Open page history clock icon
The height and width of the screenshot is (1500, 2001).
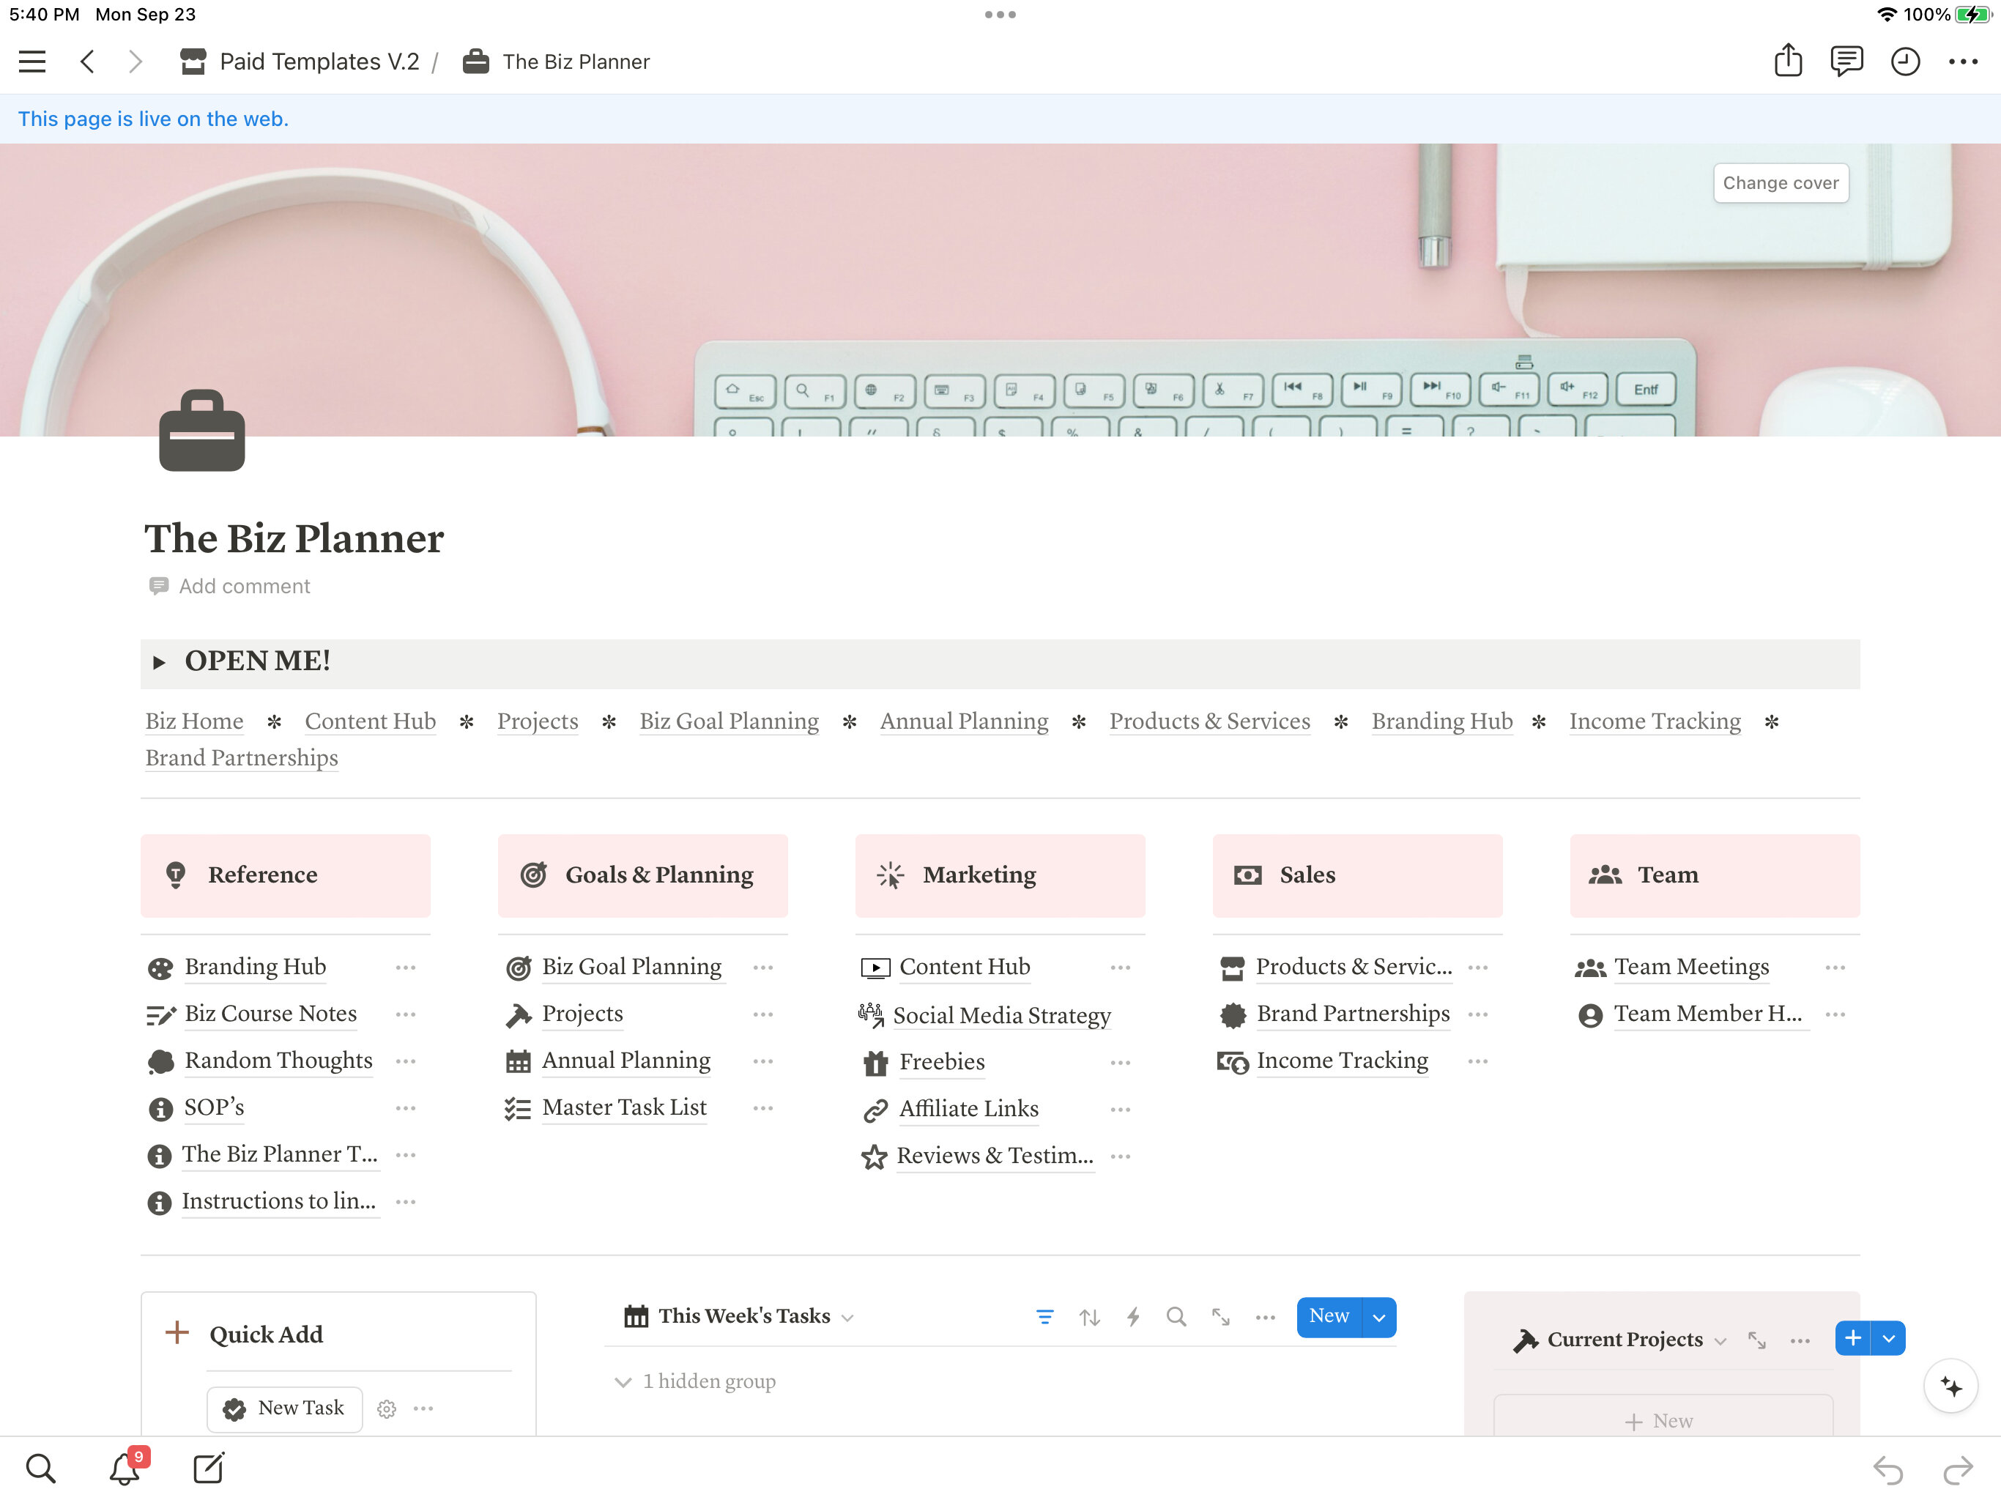[x=1905, y=62]
